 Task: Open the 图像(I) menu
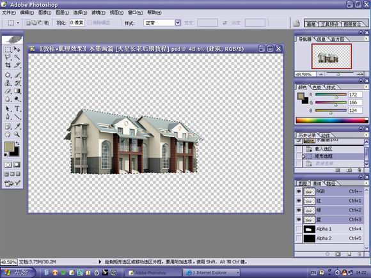pos(45,13)
